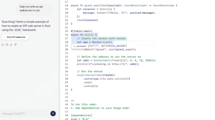The height and width of the screenshot is (120, 215).
Task: Click 'axum::Server::bind(&addr)' on line 37
Action: [x=96, y=75]
